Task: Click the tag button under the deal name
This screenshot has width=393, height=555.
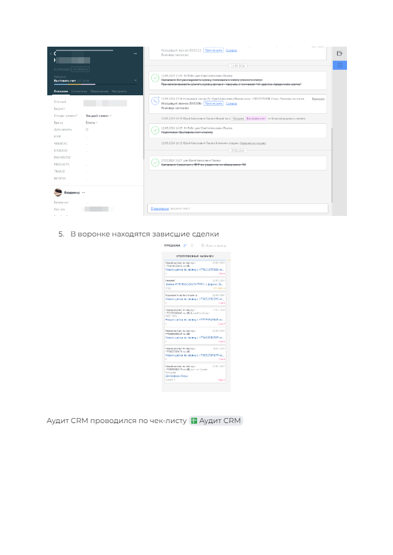Action: pyautogui.click(x=80, y=70)
